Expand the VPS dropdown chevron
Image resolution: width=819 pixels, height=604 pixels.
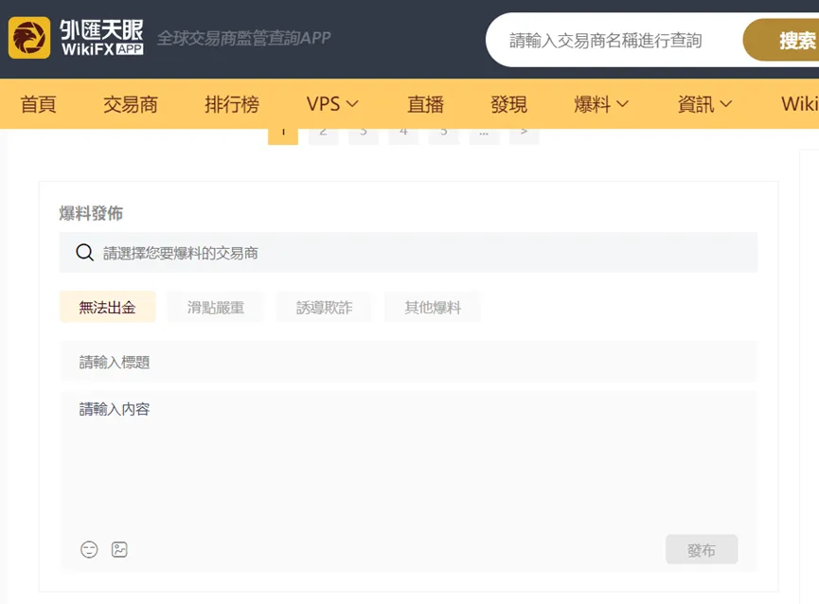click(x=352, y=104)
